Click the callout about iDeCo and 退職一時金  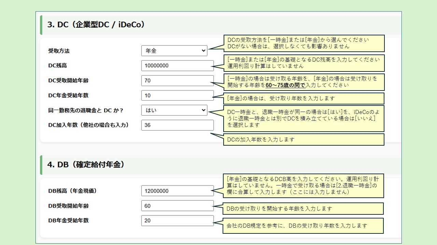click(x=304, y=119)
